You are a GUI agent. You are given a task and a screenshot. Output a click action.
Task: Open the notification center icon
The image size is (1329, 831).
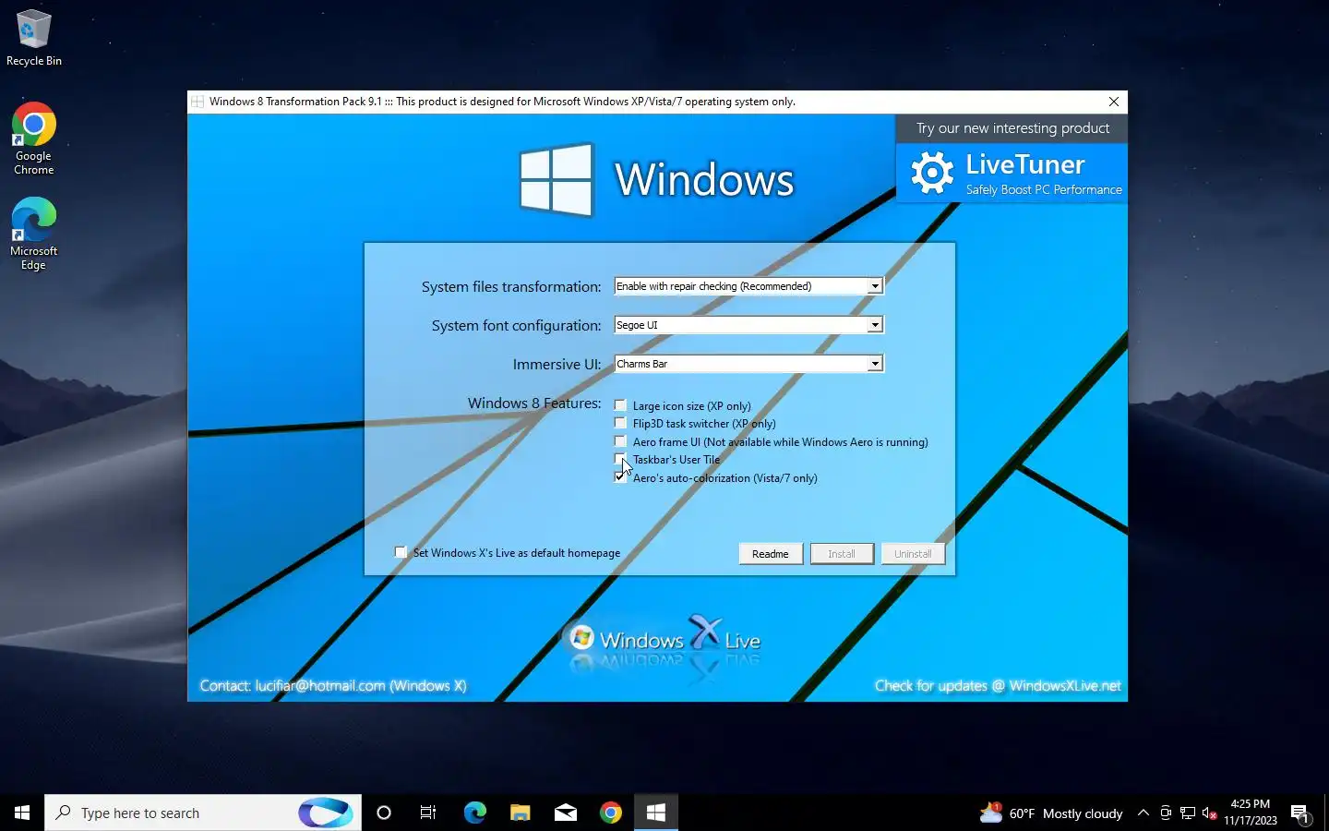1299,813
